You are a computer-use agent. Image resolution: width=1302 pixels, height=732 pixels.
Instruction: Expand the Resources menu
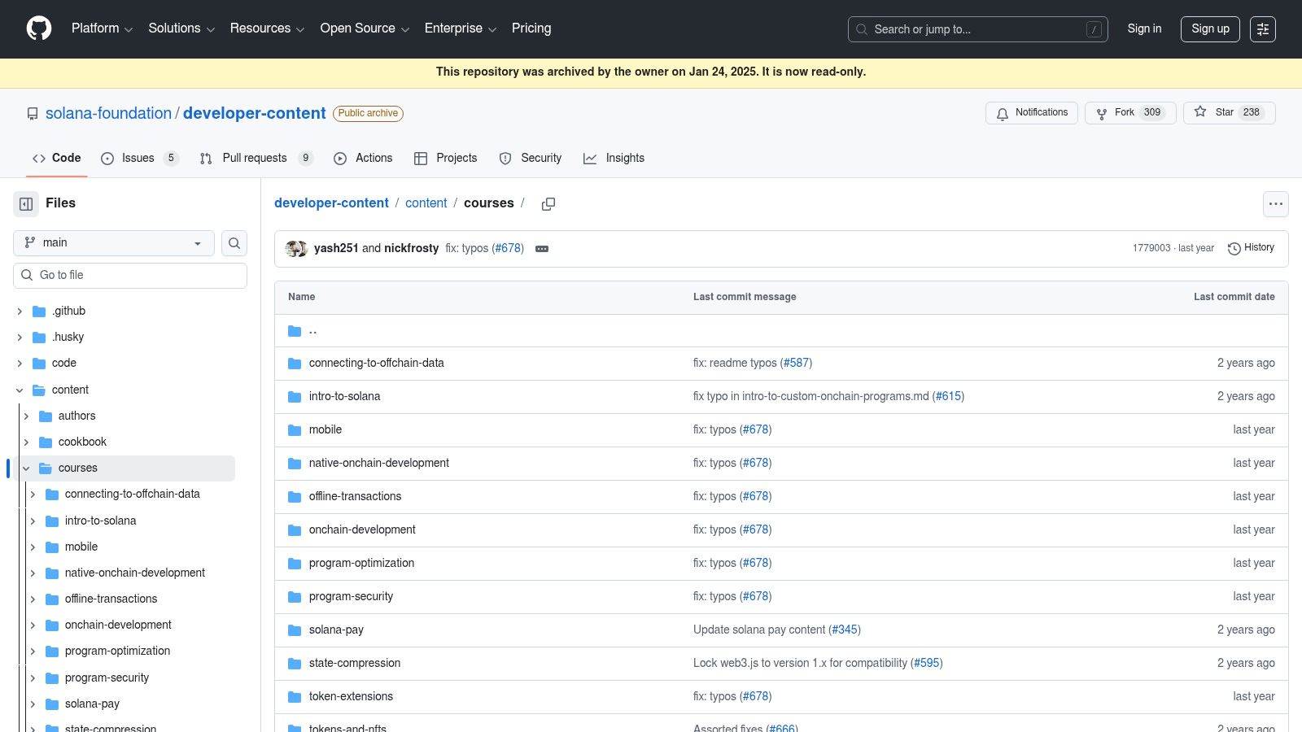point(267,28)
